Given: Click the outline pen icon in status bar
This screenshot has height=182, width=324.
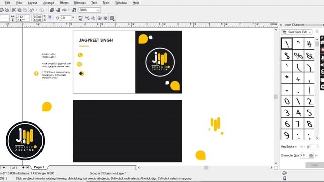Looking at the screenshot, I should click(285, 178).
